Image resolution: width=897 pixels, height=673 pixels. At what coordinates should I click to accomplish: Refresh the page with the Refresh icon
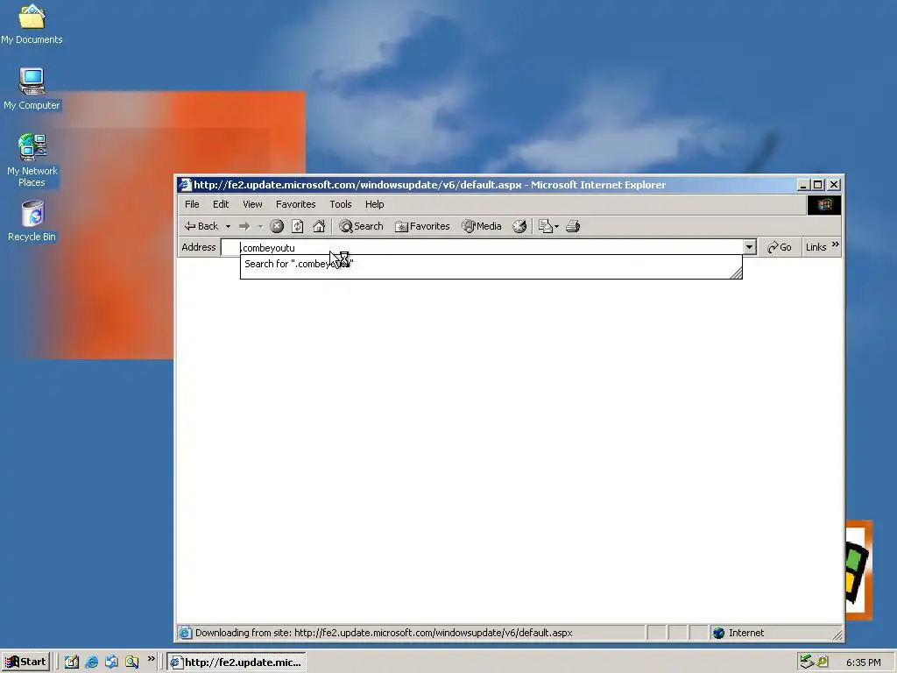[298, 227]
